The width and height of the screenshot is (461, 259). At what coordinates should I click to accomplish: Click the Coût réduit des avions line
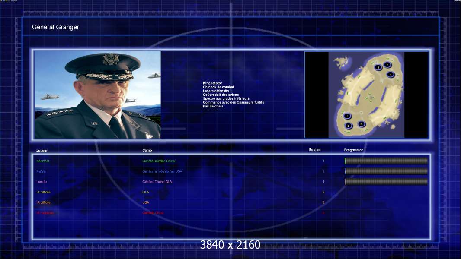coord(221,95)
